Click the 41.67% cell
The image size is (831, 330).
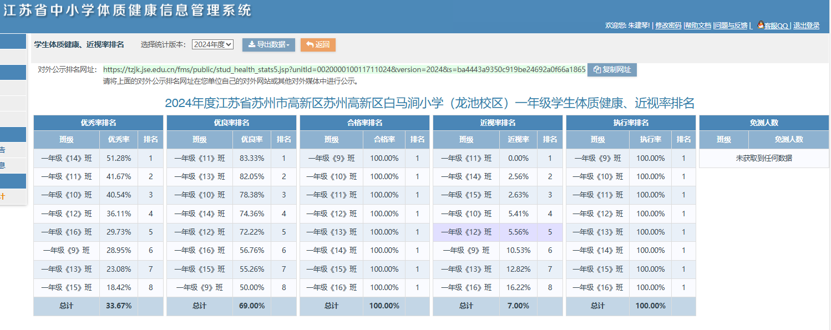pyautogui.click(x=119, y=176)
